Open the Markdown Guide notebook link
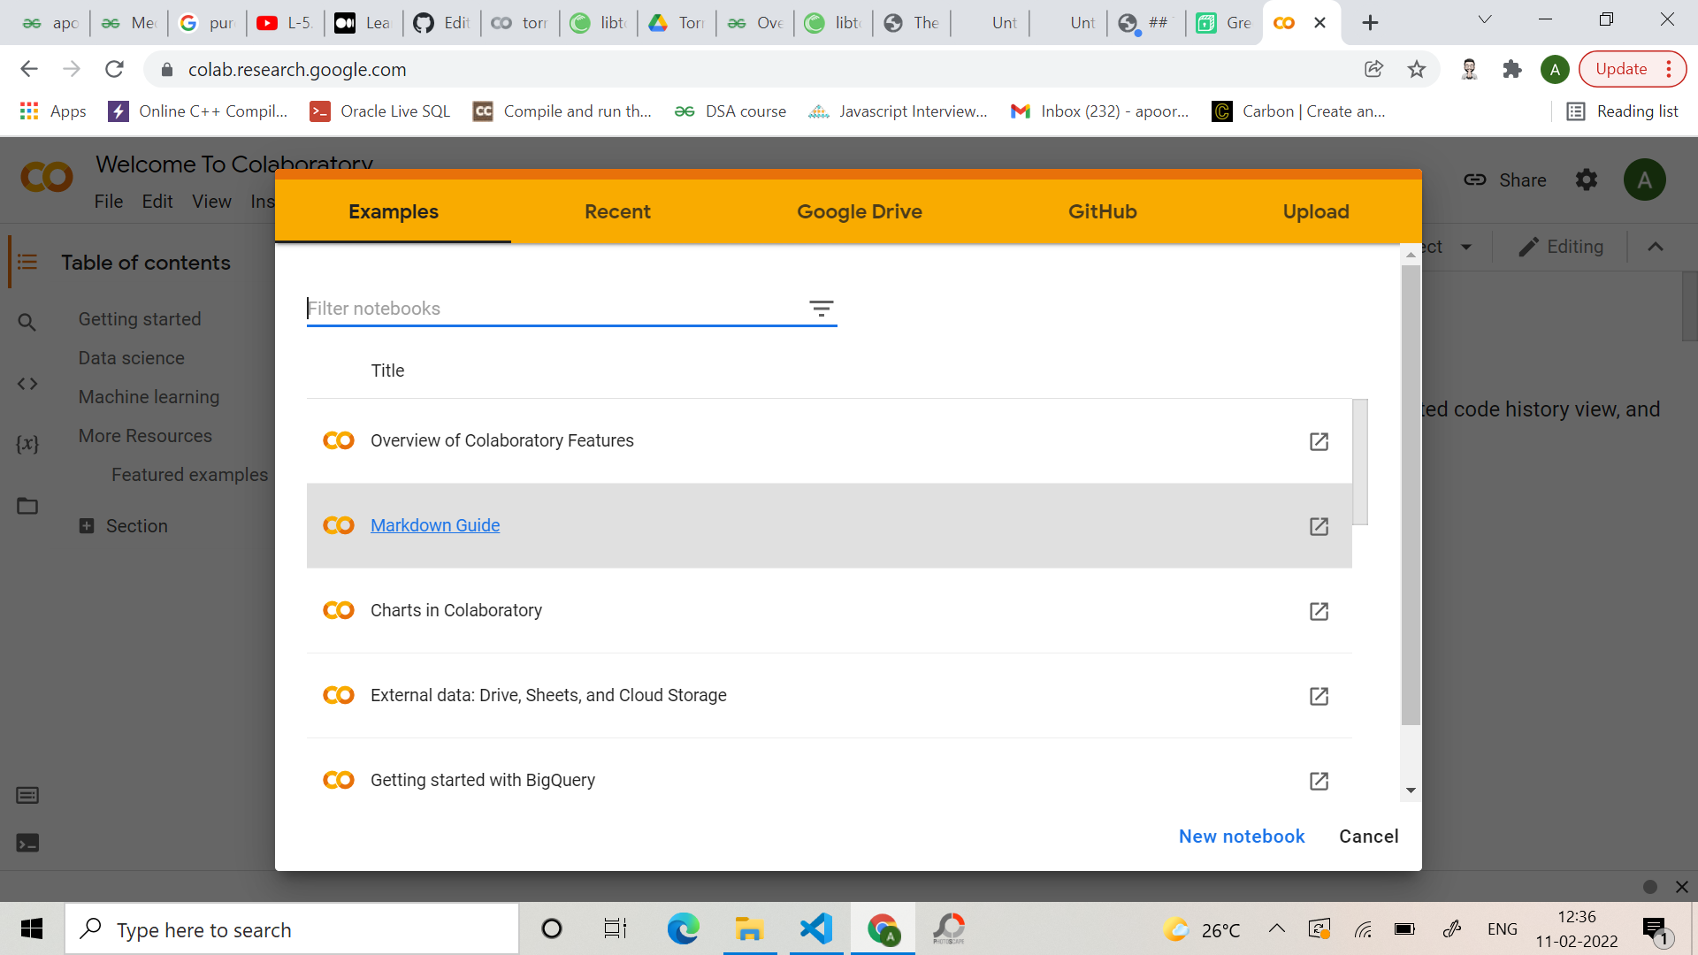 pyautogui.click(x=435, y=525)
